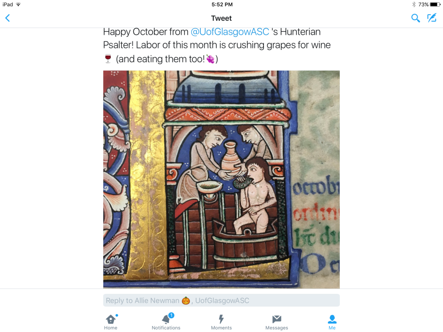This screenshot has height=332, width=443.
Task: Tap the back arrow icon
Action: [x=8, y=18]
